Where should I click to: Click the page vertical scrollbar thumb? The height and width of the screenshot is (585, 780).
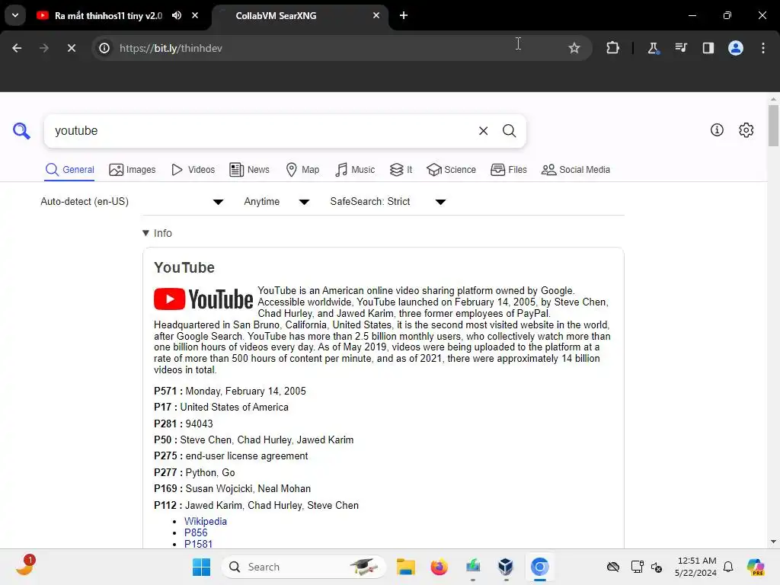(x=773, y=126)
